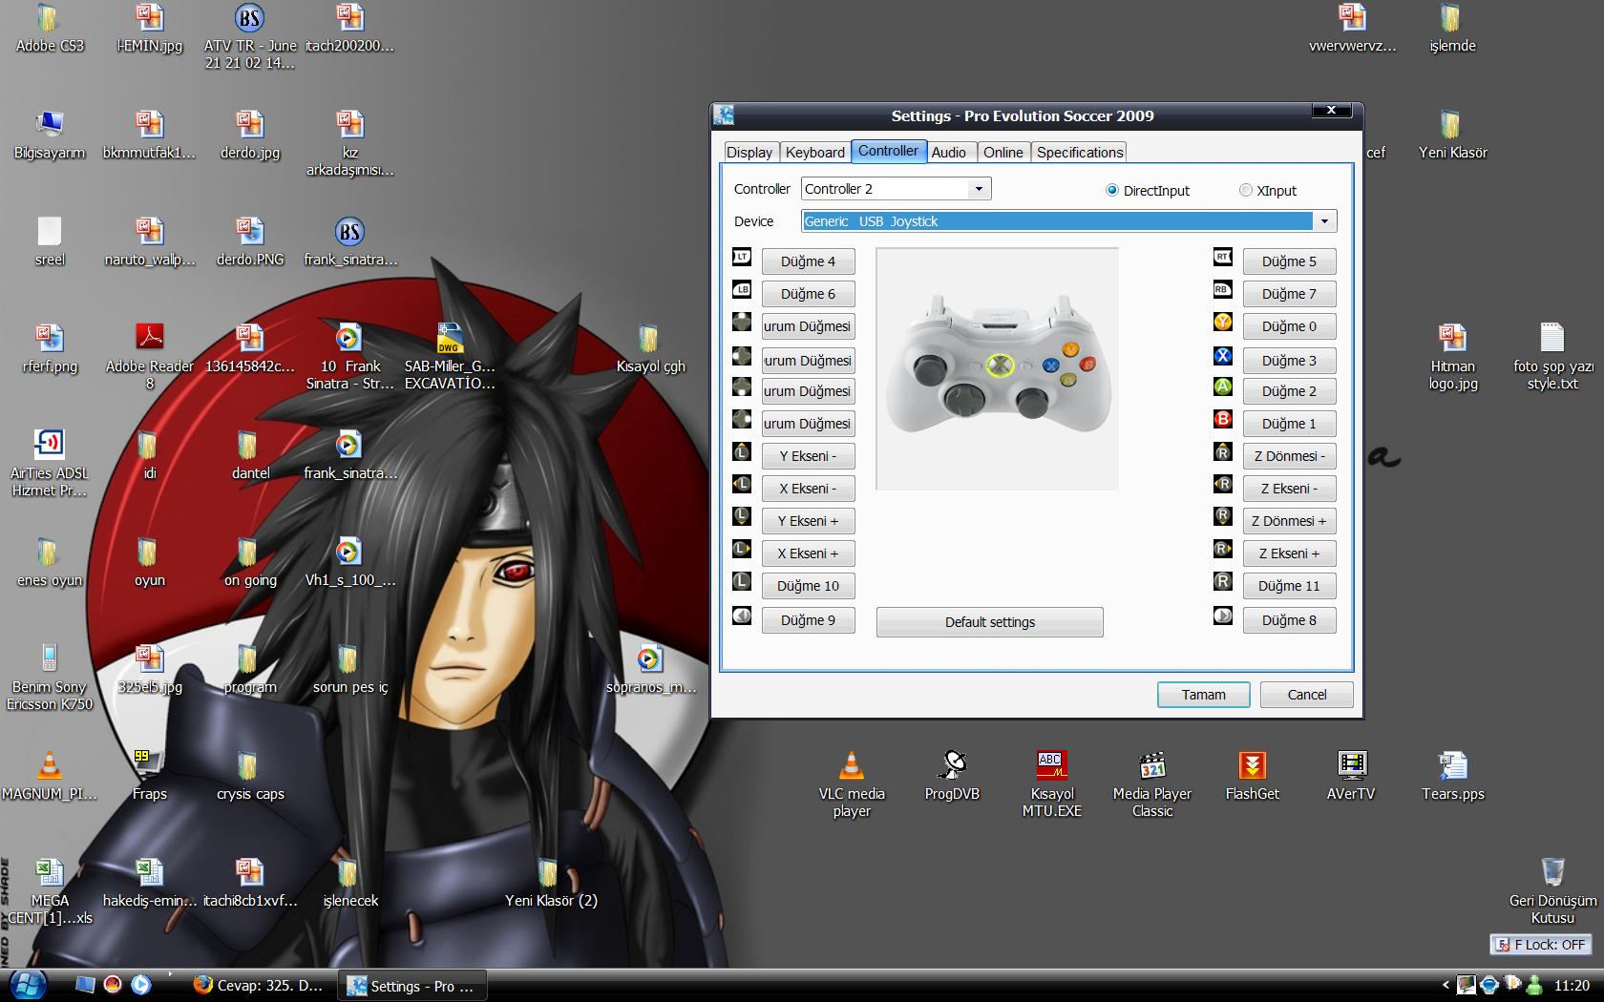1604x1002 pixels.
Task: Select the Adobe Reader 8 desktop icon
Action: (x=150, y=356)
